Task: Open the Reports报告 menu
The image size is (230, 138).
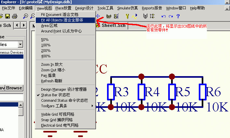Action: coord(152,8)
